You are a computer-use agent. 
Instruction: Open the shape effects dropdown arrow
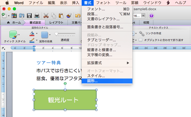[50, 35]
